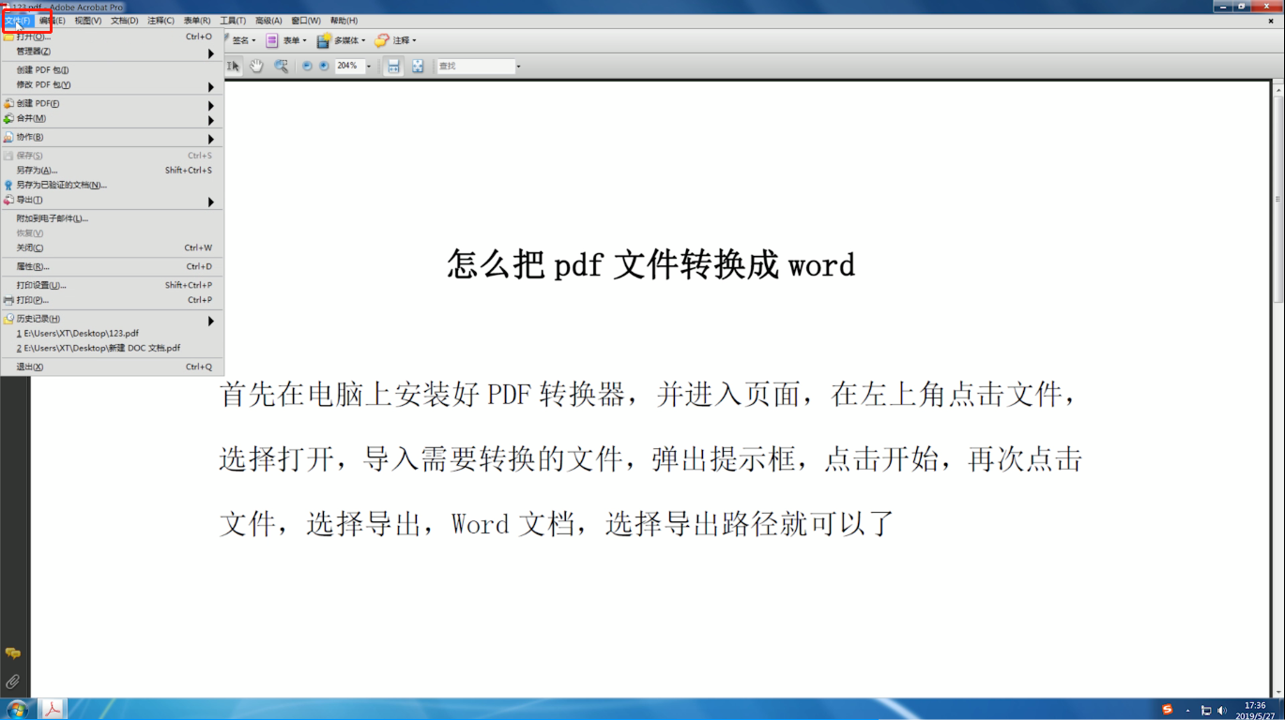The image size is (1285, 720).
Task: Click the full page fit icon
Action: pyautogui.click(x=418, y=67)
